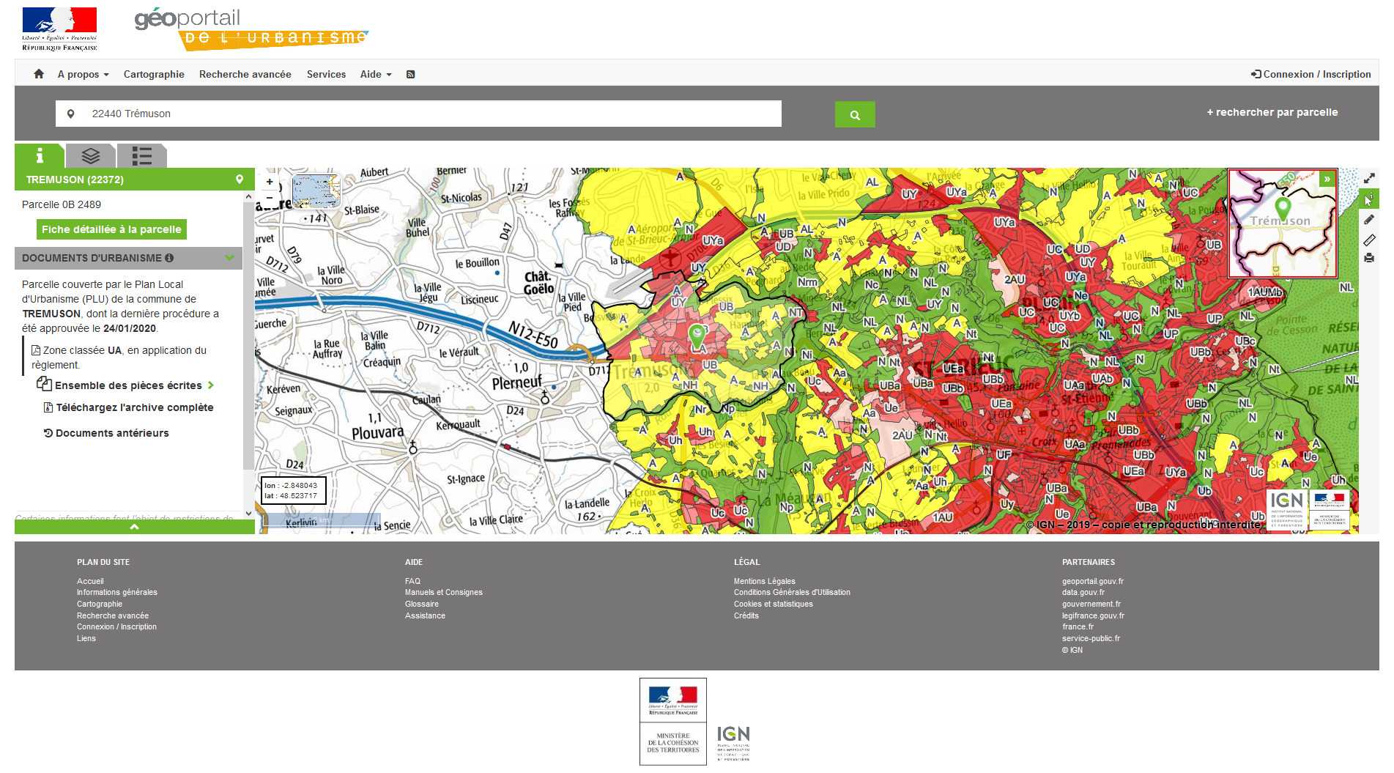Click the IGN logo at page bottom
The width and height of the screenshot is (1394, 773).
coord(733,743)
